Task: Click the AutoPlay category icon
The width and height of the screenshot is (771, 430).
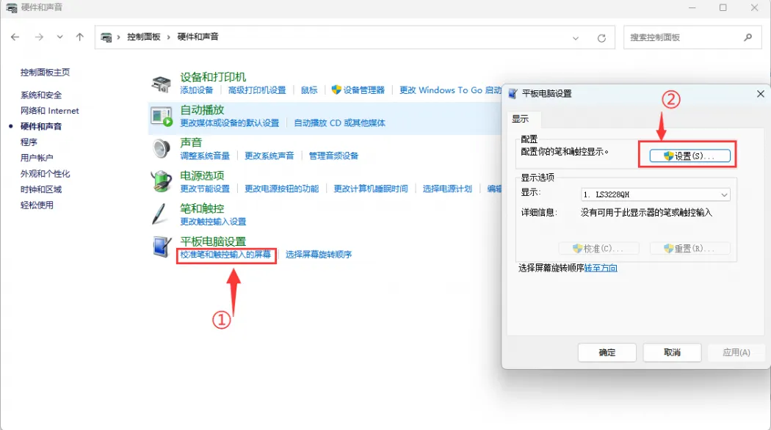Action: (x=162, y=116)
